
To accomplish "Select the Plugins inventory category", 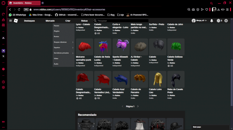I will 57,31.
